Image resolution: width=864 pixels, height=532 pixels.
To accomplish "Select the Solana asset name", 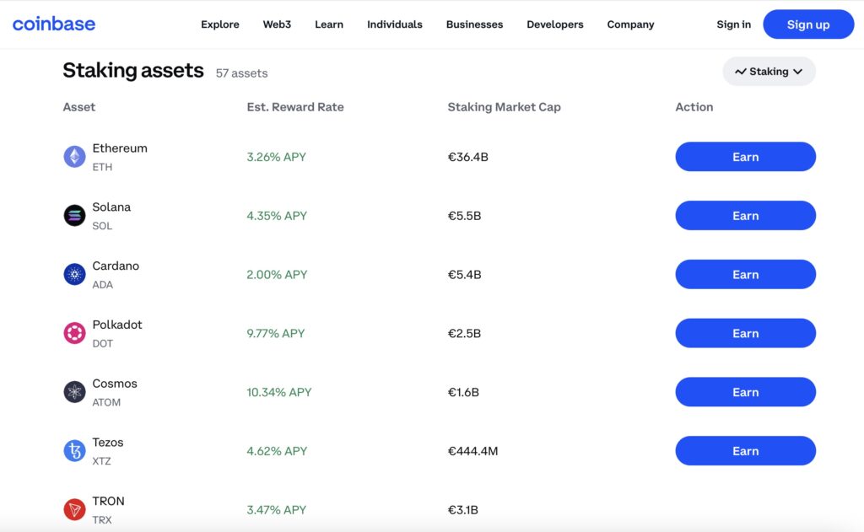I will click(x=111, y=207).
